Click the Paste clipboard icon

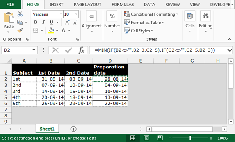(9, 18)
